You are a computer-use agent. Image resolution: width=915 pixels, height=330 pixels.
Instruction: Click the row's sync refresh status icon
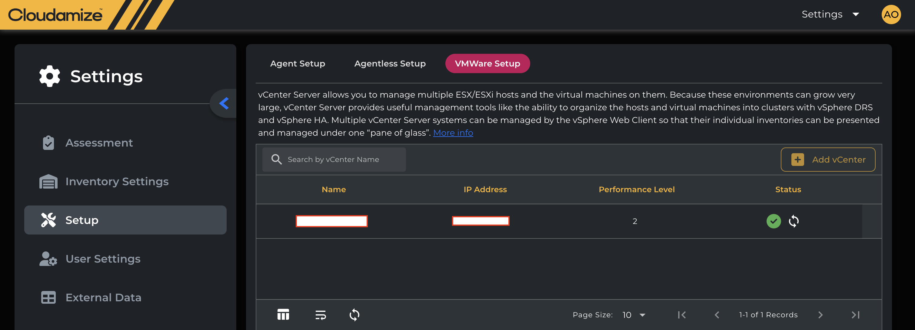tap(793, 221)
